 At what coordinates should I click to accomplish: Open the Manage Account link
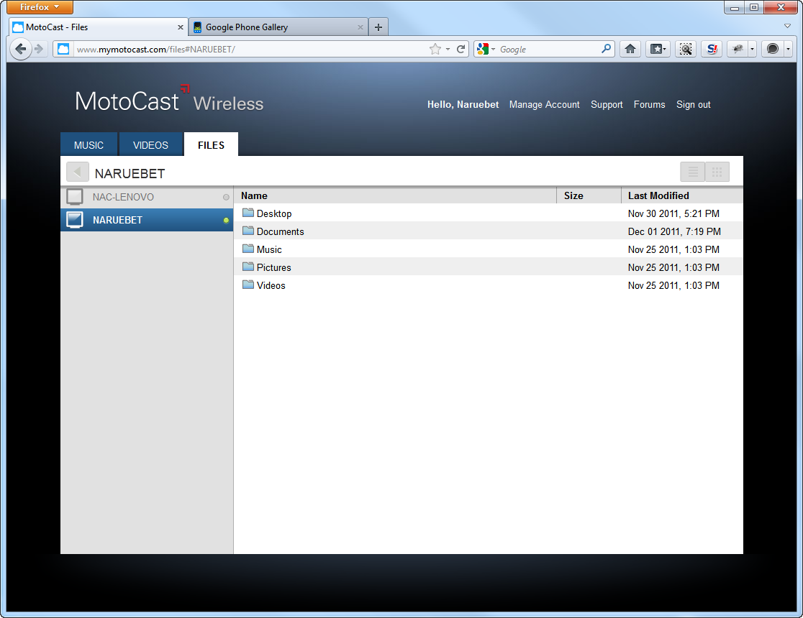point(544,104)
